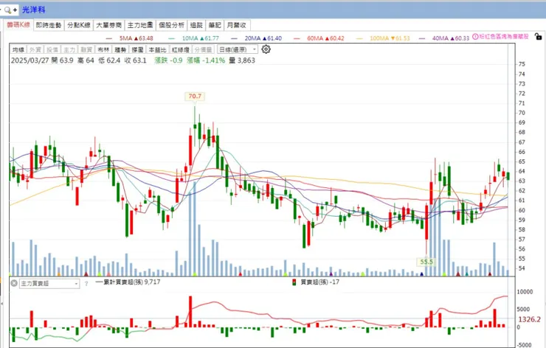Click the 漲幅 -1.41% value
This screenshot has width=546, height=348.
click(x=206, y=60)
